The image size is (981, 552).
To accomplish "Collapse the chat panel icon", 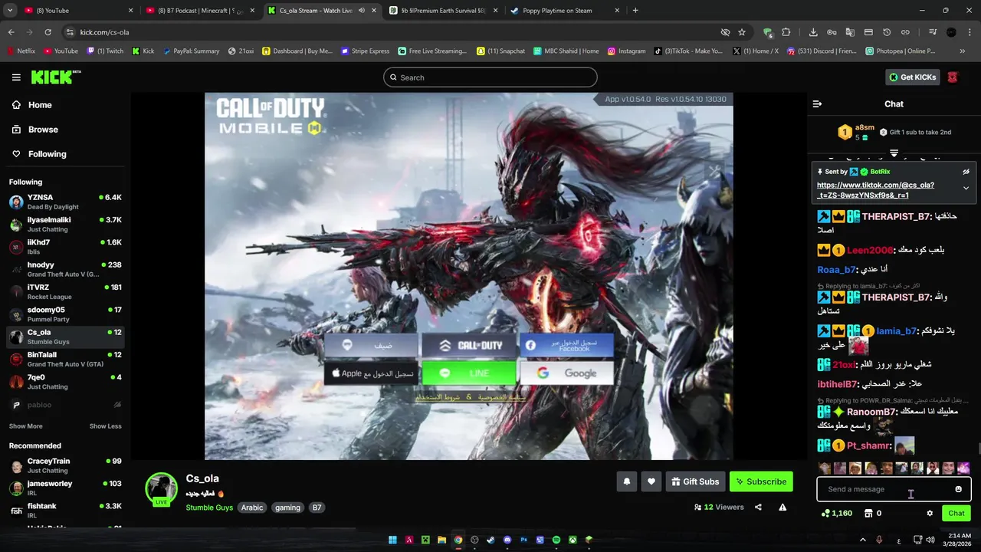I will tap(817, 103).
